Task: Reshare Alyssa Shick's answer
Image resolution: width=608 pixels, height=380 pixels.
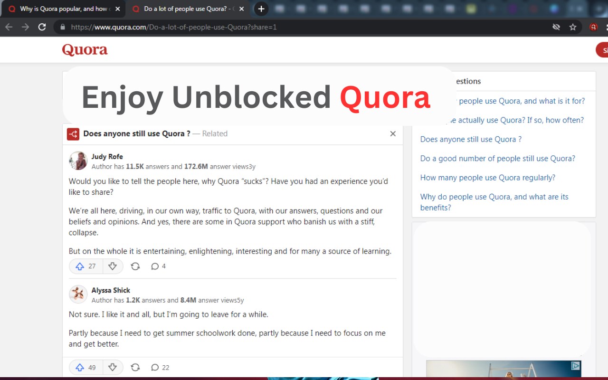Action: [135, 368]
